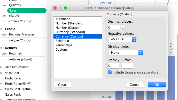Select Percentage format option

click(78, 45)
